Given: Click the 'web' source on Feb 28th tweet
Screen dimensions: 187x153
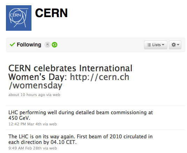Looking at the screenshot, I should (53, 148).
